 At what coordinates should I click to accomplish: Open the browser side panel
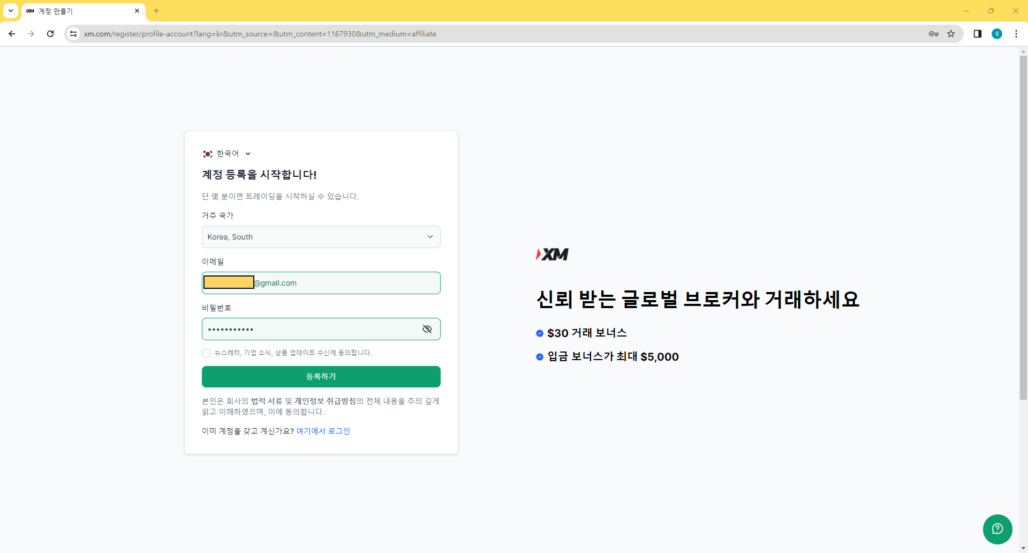(977, 33)
